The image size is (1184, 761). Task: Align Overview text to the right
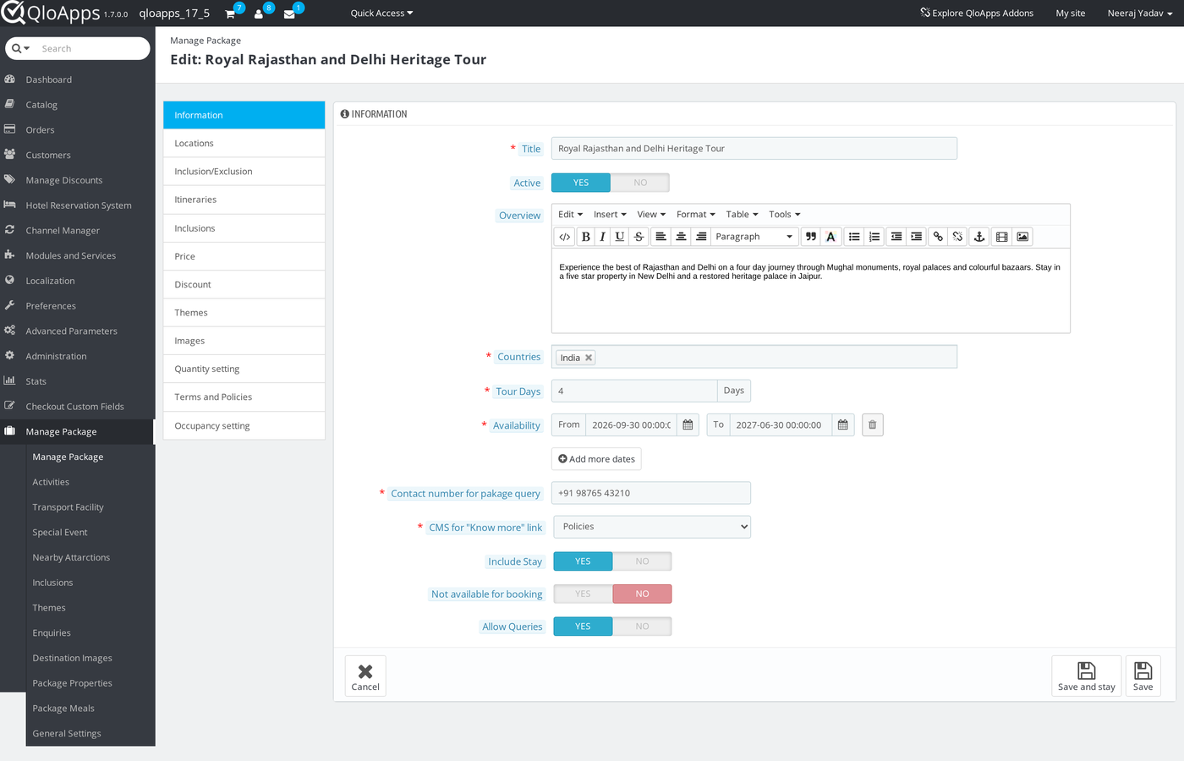701,237
